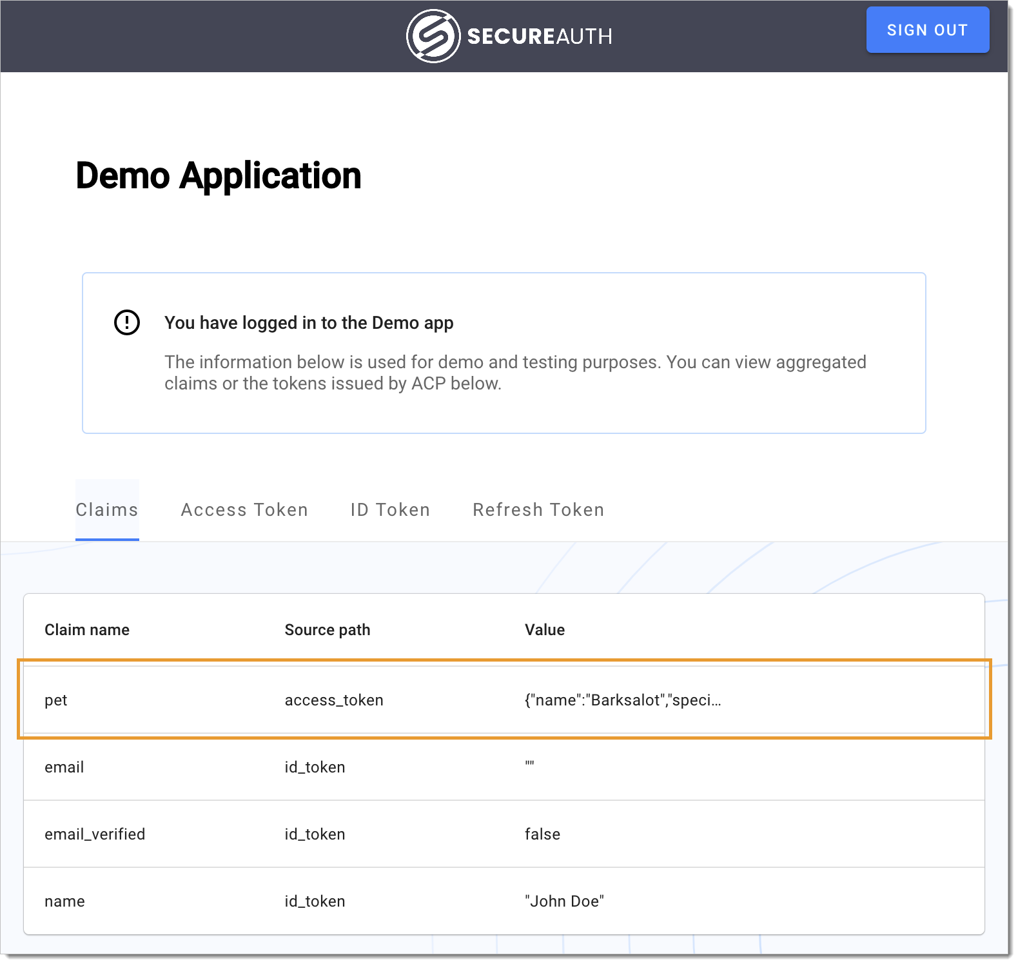Click the SecureAuth logo icon

[x=433, y=36]
